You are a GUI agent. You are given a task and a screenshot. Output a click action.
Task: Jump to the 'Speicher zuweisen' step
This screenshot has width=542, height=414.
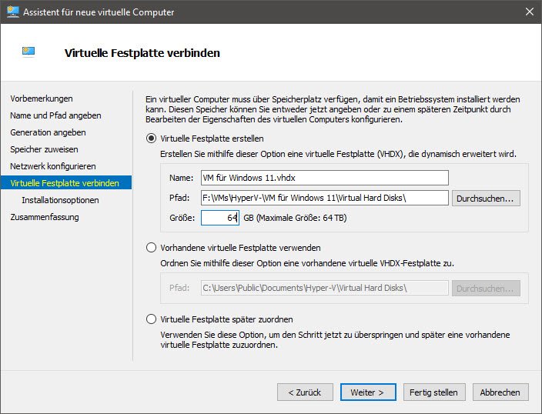click(44, 149)
